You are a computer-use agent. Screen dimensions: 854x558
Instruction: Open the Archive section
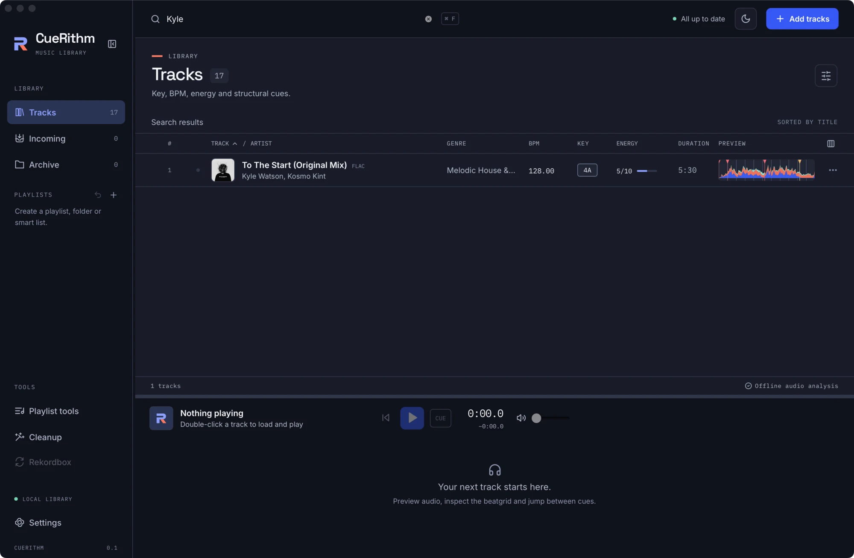tap(66, 164)
